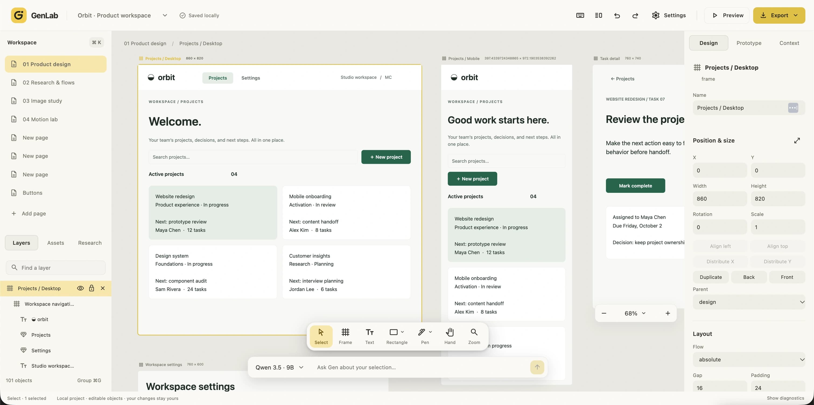
Task: Open the 68% zoom level dropdown
Action: (x=635, y=314)
